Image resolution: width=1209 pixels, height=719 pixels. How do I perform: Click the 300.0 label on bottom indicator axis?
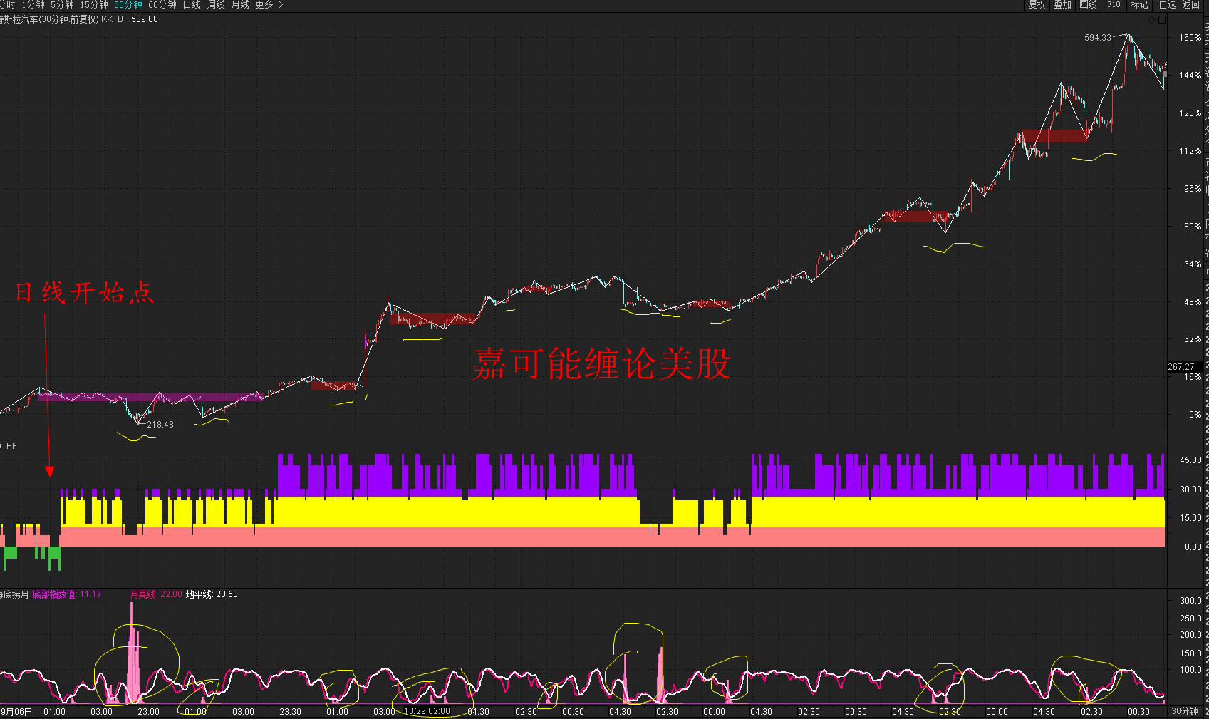click(1190, 601)
